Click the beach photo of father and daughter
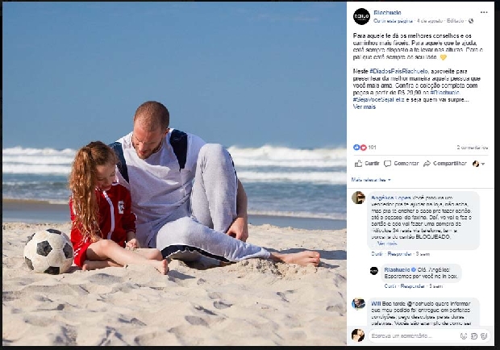The height and width of the screenshot is (350, 500). (174, 173)
